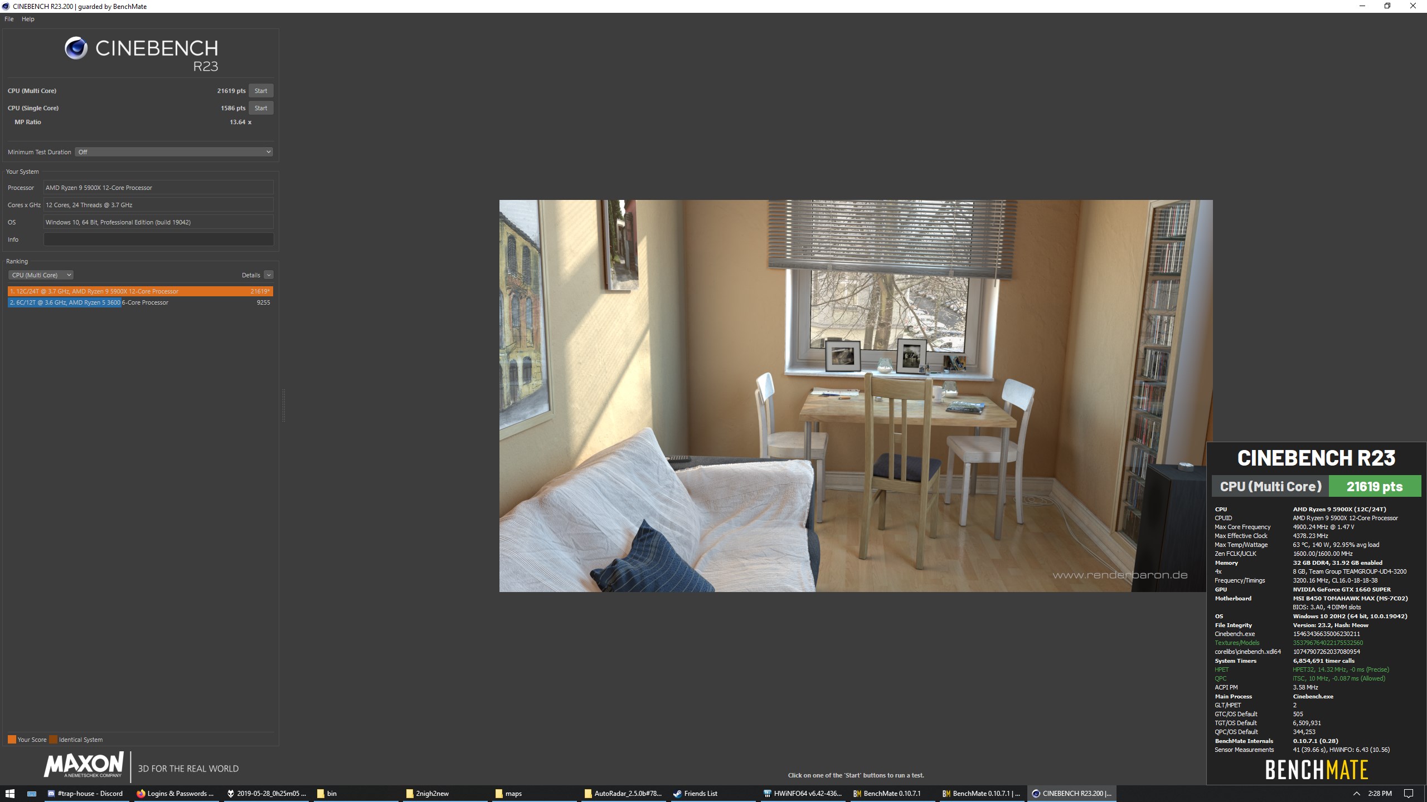Screen dimensions: 1427x802
Task: Click the 1586 pts single core score
Action: [x=233, y=108]
